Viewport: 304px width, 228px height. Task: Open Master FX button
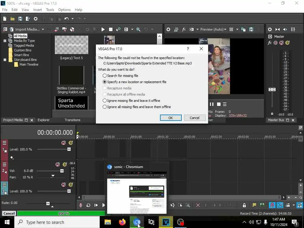(270, 43)
